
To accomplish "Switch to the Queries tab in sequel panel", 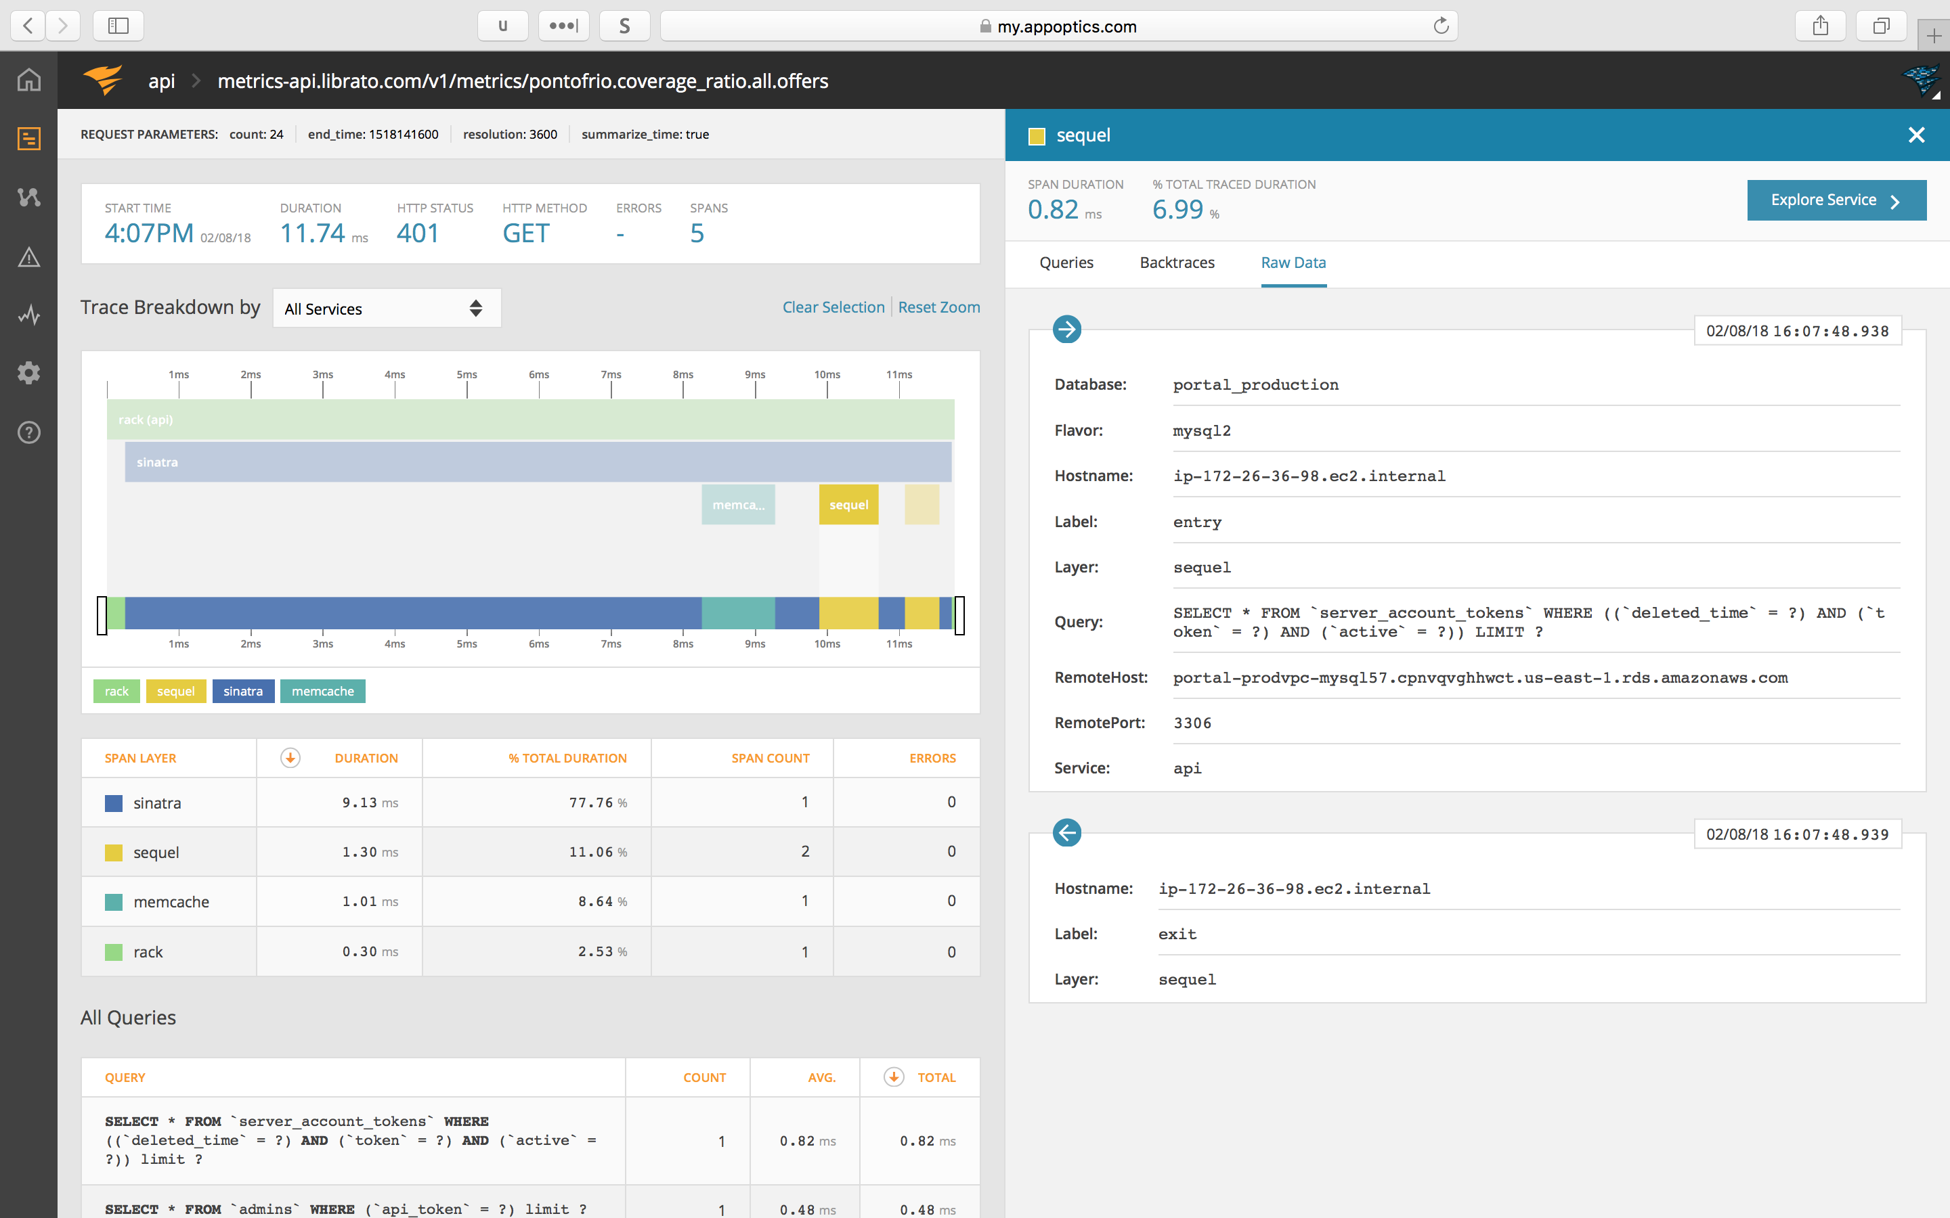I will tap(1067, 263).
